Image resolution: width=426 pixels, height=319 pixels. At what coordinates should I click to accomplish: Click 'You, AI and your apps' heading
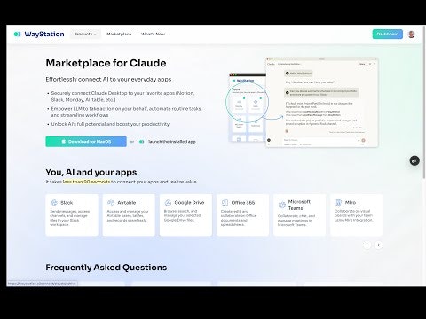tap(91, 172)
